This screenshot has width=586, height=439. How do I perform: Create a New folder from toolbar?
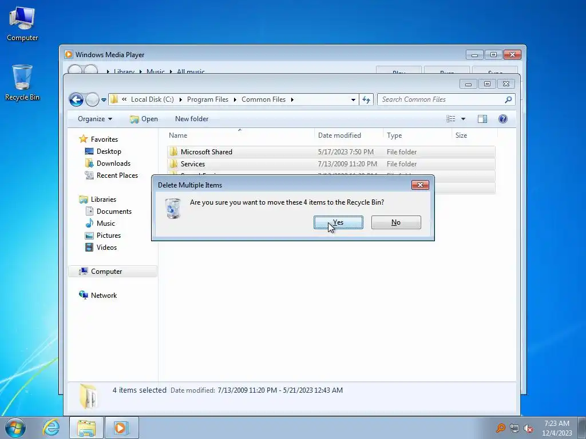[192, 119]
